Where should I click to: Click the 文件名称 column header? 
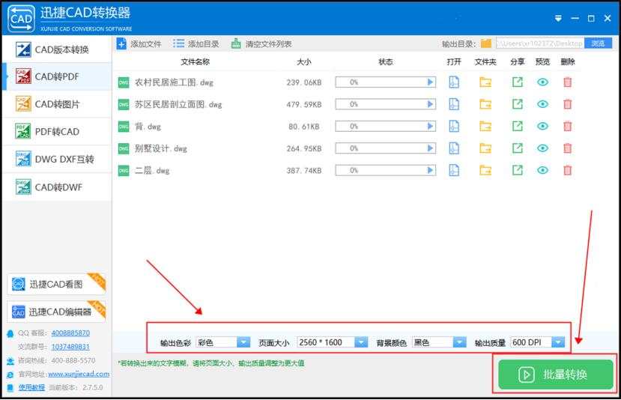(196, 61)
